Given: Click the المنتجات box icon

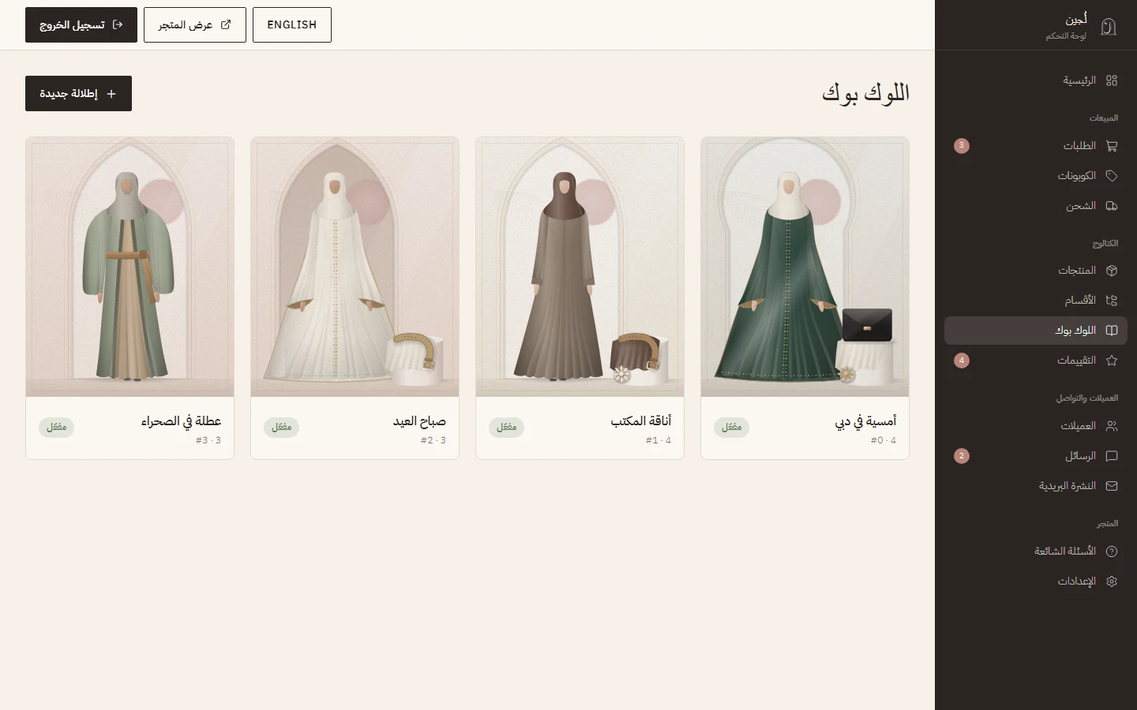Looking at the screenshot, I should tap(1112, 271).
